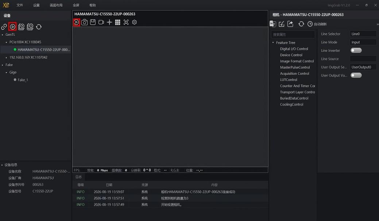Select MasterPulseControl feature
This screenshot has width=379, height=221.
point(295,67)
